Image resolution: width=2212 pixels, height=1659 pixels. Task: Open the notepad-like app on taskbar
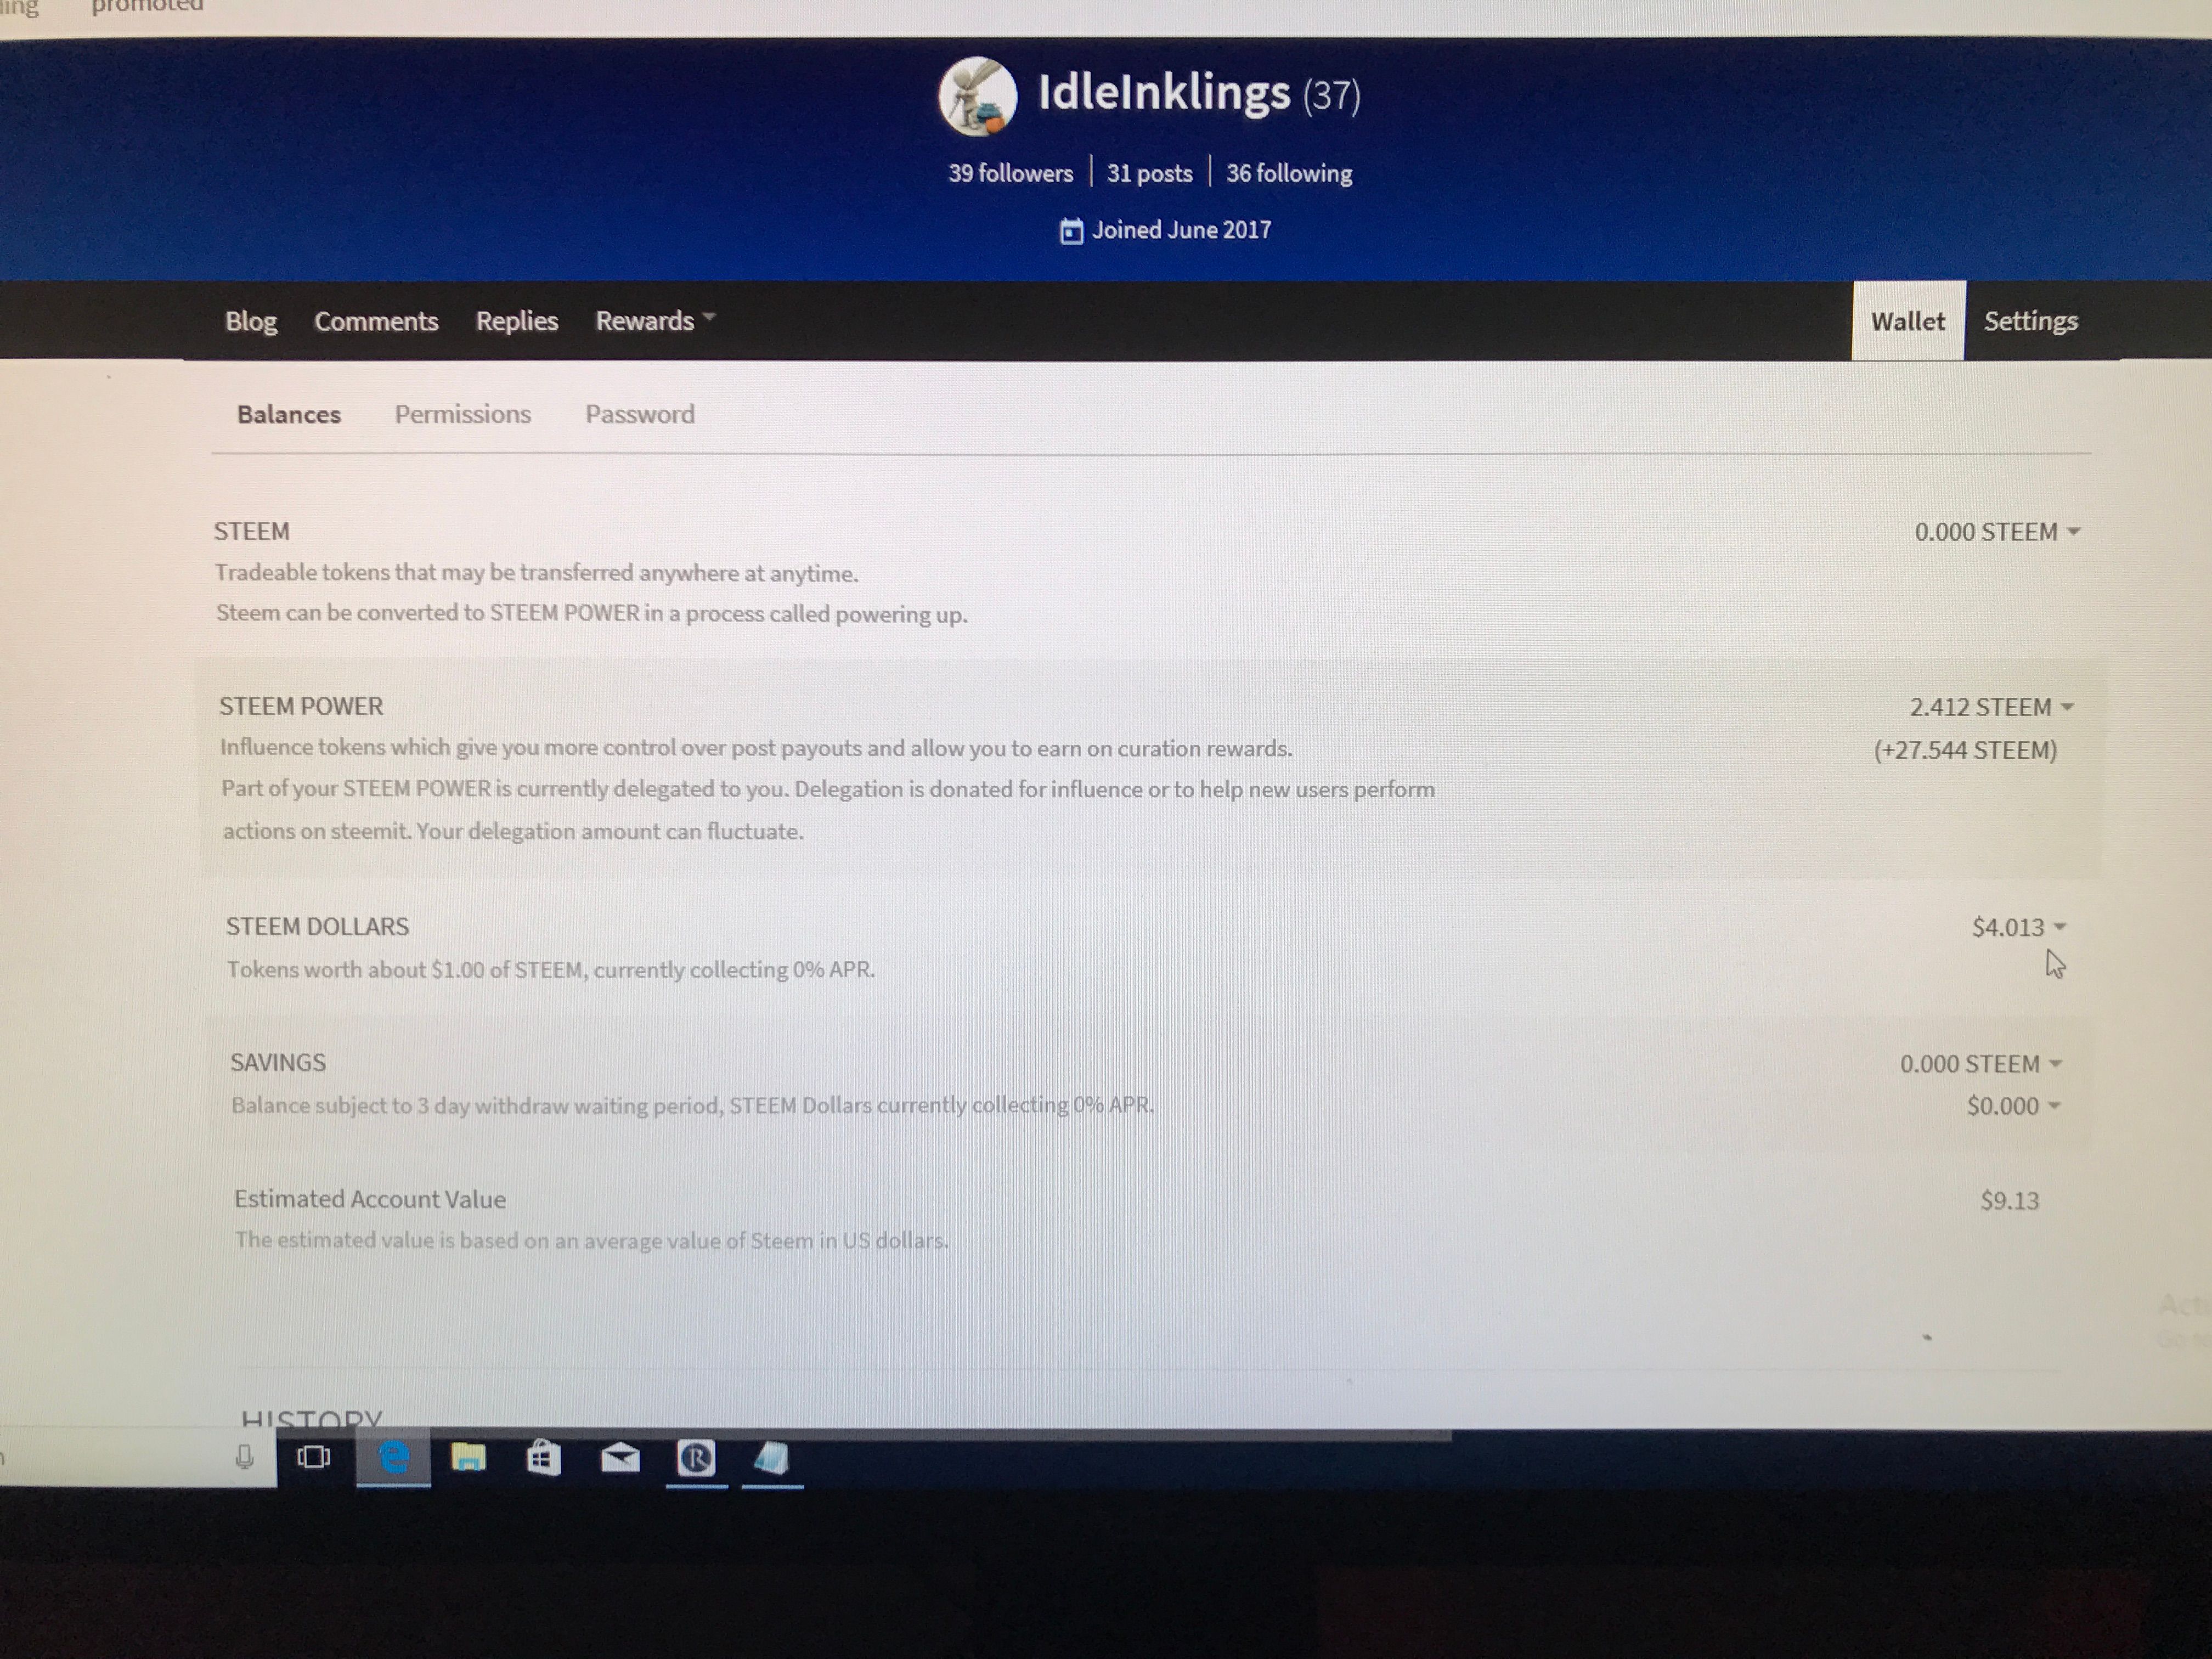point(772,1458)
